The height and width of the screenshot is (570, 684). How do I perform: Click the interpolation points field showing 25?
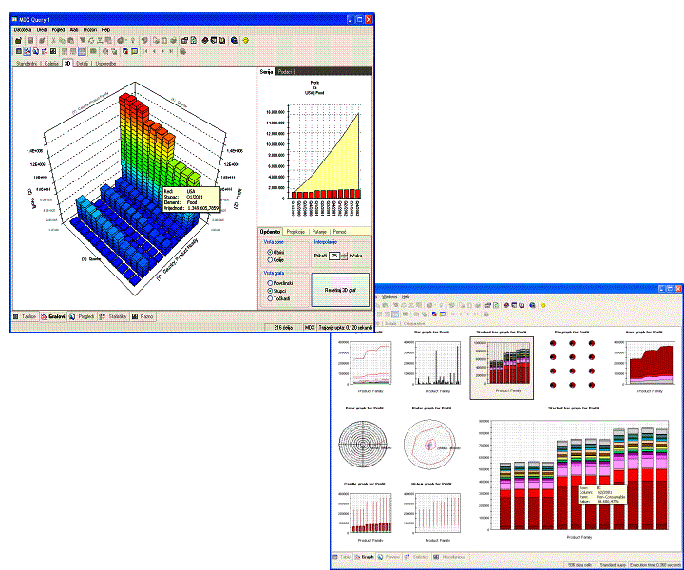334,256
